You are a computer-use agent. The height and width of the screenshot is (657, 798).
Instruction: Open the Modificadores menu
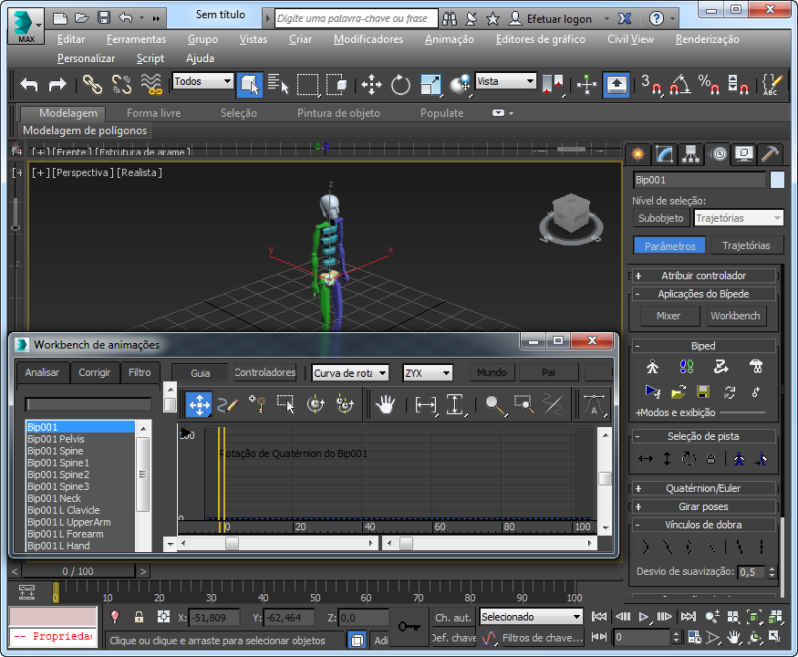click(368, 39)
